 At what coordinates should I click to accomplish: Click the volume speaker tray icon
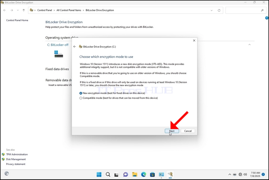coord(245,175)
